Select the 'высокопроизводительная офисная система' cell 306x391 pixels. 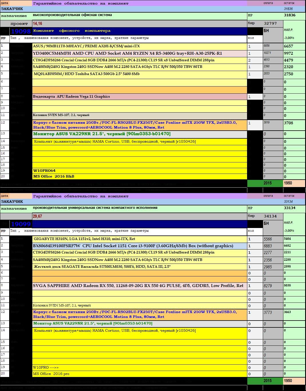[x=140, y=16]
